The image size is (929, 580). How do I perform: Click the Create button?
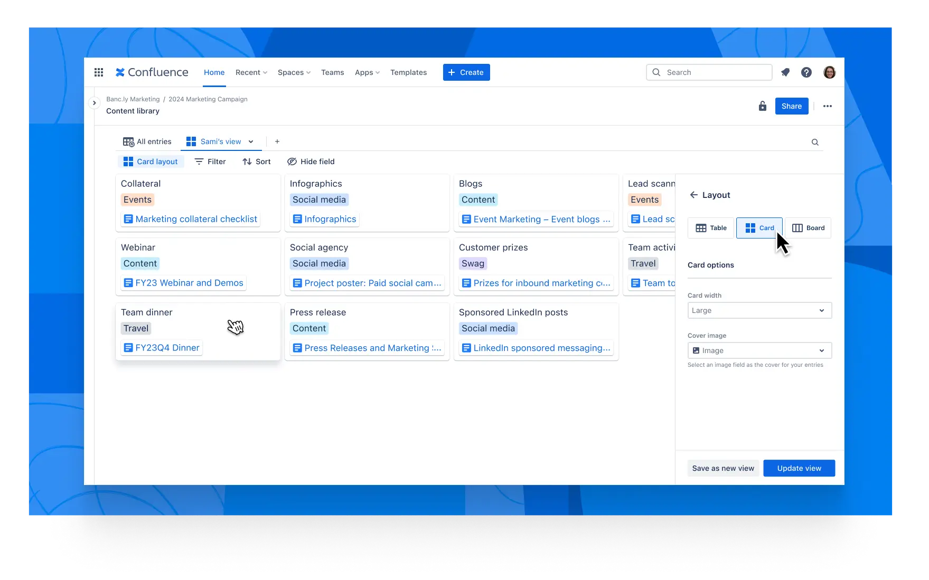466,72
